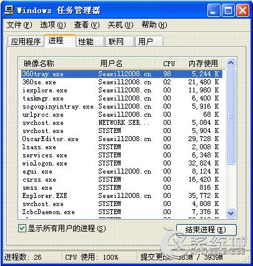Viewport: 253px width, 266px height.
Task: Open the 文件(F) menu
Action: point(19,25)
